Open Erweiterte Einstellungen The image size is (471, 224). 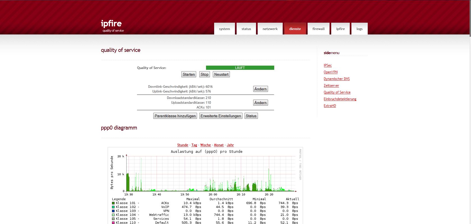(221, 116)
